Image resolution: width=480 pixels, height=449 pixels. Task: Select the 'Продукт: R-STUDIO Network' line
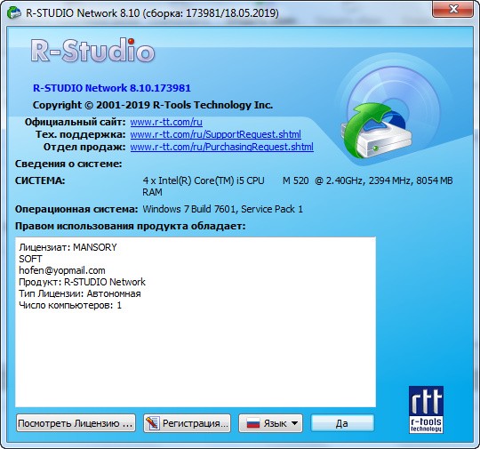[83, 282]
